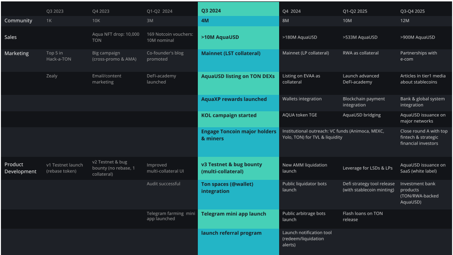Select the Mainnet (LST collateral) cell

point(231,54)
